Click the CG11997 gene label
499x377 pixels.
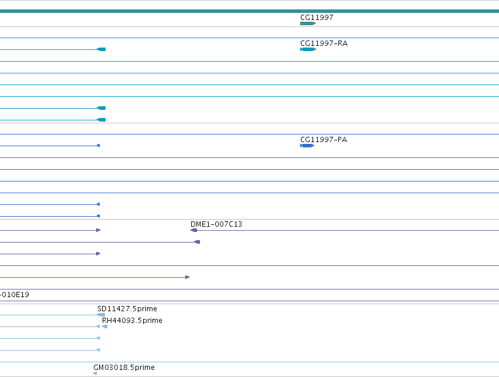coord(317,17)
